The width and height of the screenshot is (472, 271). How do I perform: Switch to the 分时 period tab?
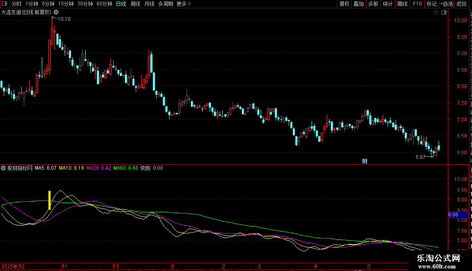pyautogui.click(x=17, y=4)
